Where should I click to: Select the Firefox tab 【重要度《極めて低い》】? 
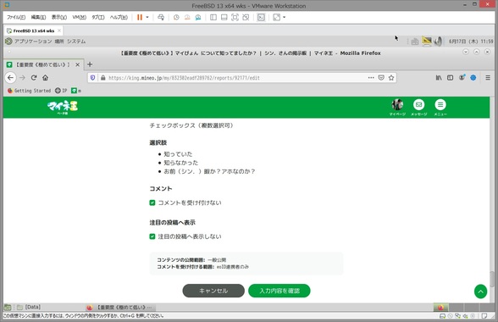(43, 64)
